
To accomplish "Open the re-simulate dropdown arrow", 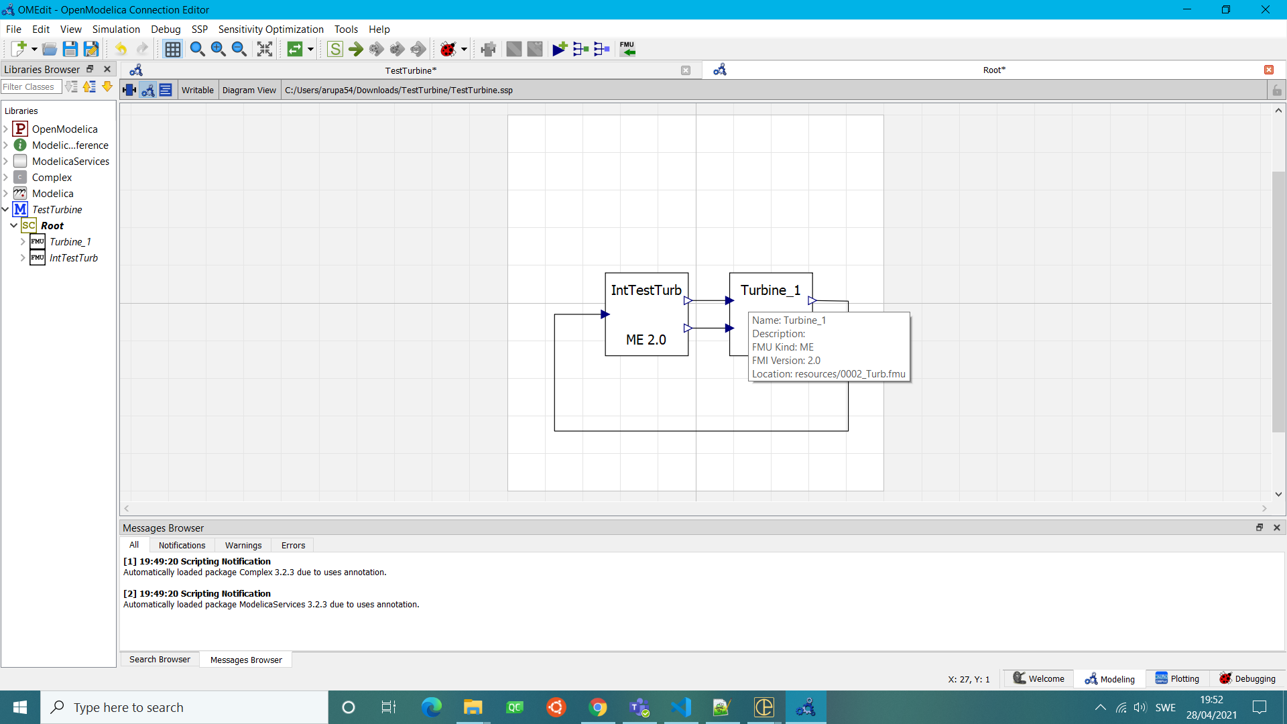I will [309, 49].
